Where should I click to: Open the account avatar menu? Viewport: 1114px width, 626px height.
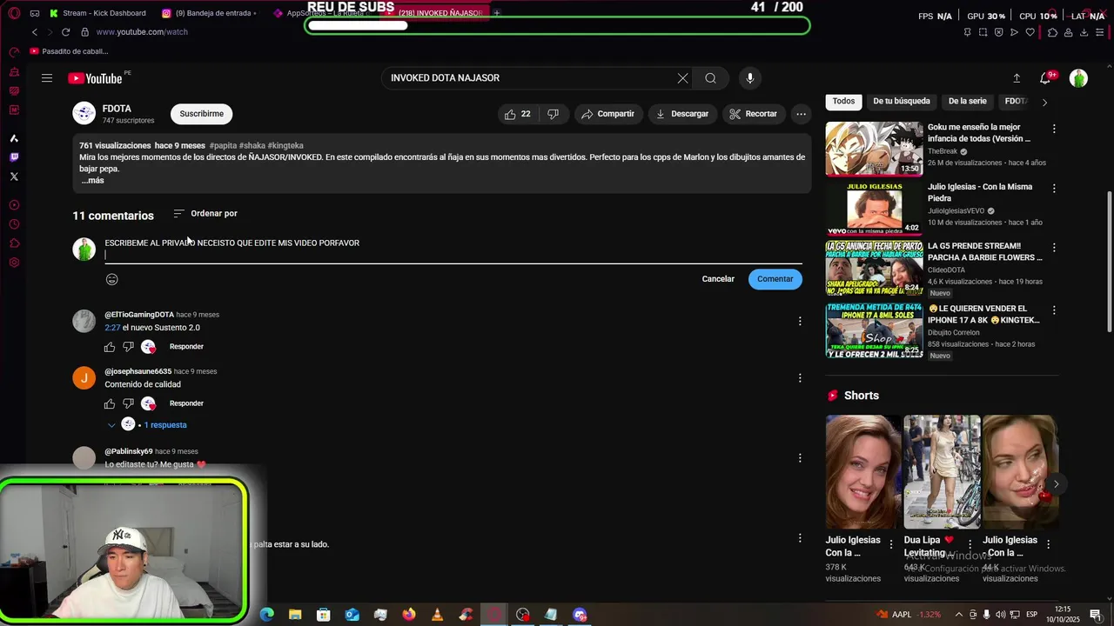1078,78
